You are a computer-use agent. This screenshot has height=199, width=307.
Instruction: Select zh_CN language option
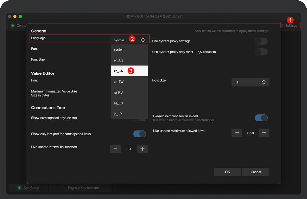point(129,71)
